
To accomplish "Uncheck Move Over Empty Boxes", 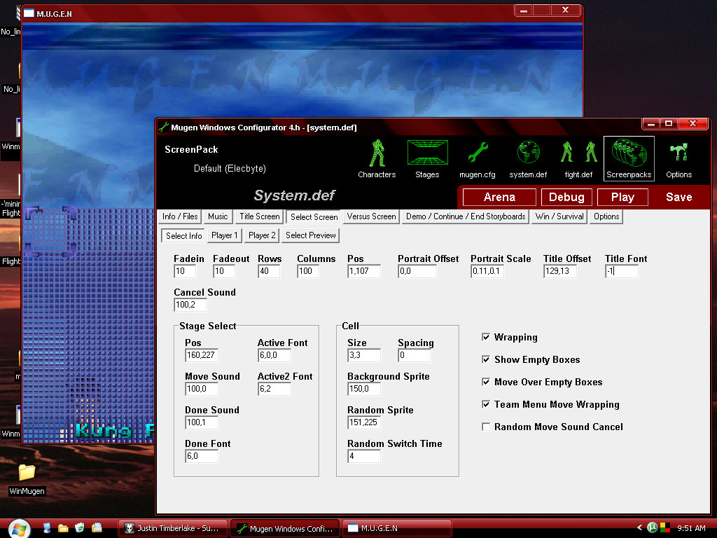I will pos(486,382).
